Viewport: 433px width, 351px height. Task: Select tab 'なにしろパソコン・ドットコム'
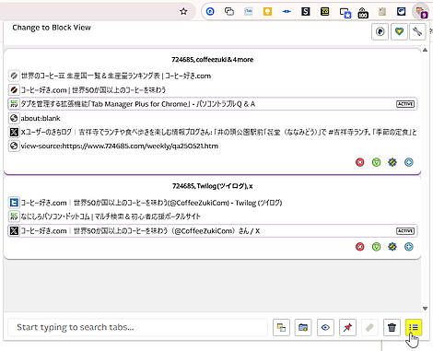213,216
